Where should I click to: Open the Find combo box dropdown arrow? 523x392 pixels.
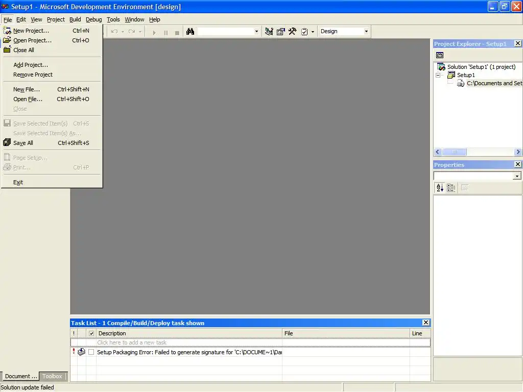coord(256,31)
